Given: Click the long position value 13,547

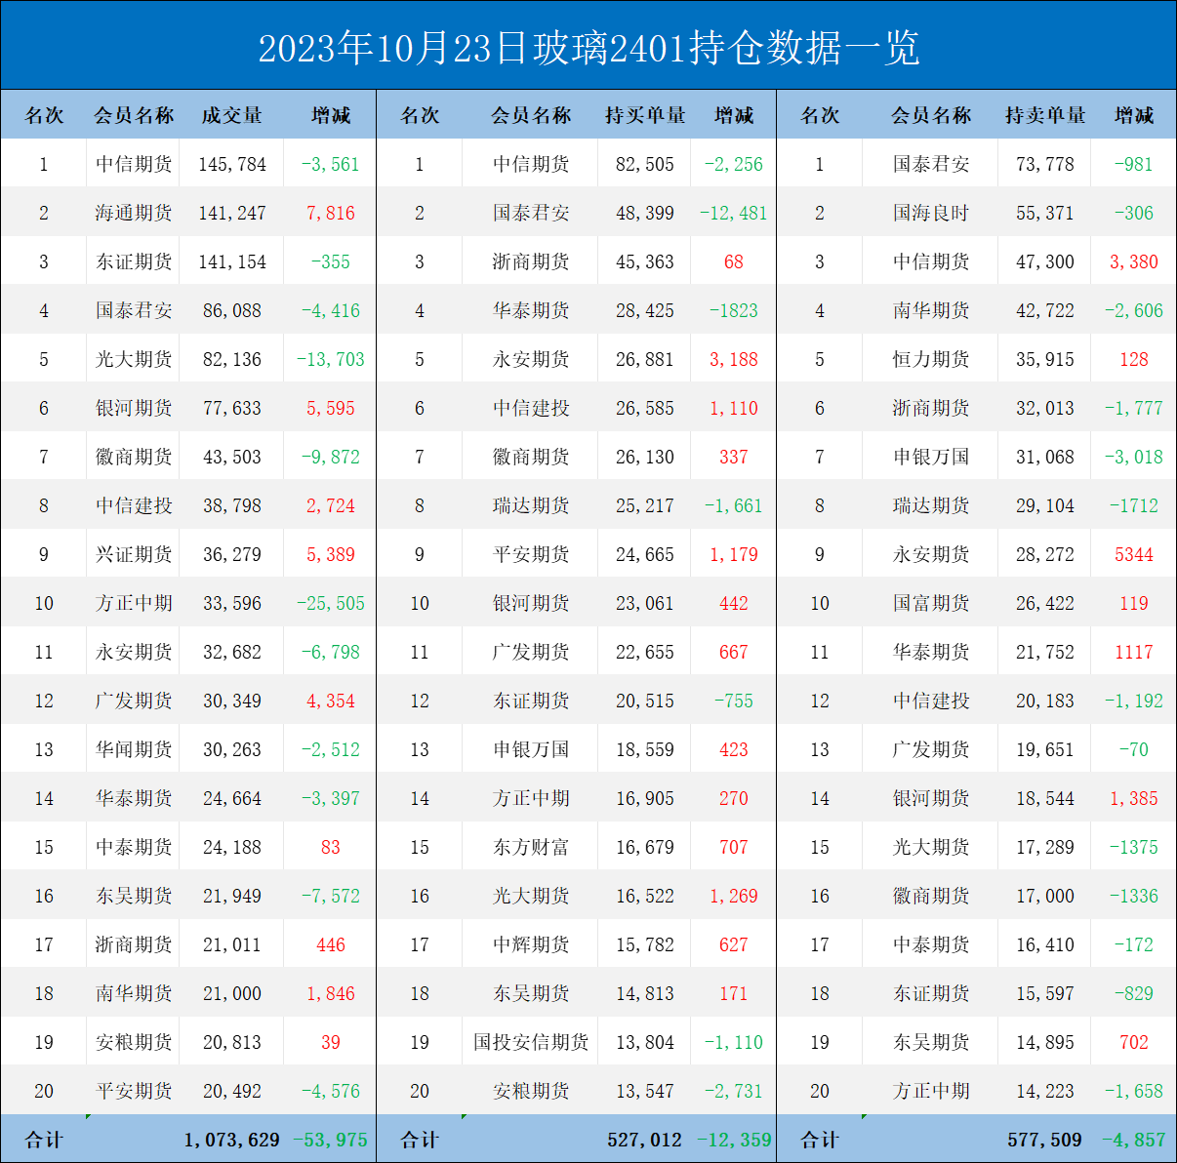Looking at the screenshot, I should pos(645,1091).
